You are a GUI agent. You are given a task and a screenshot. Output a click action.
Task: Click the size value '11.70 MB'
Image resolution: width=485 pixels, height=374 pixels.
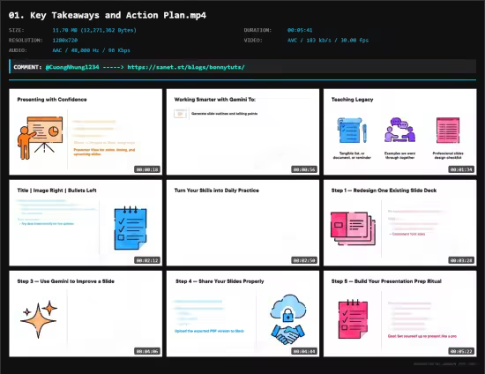coord(65,30)
